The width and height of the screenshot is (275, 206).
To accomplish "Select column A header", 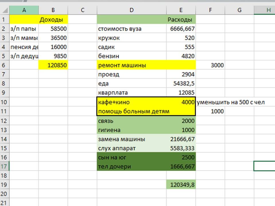I will (x=24, y=10).
